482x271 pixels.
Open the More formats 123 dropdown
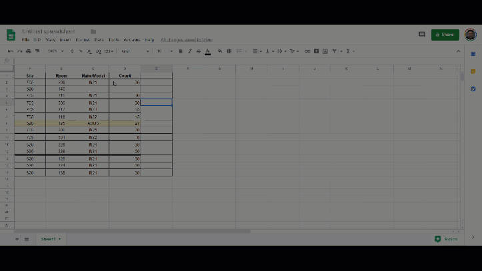pyautogui.click(x=109, y=51)
